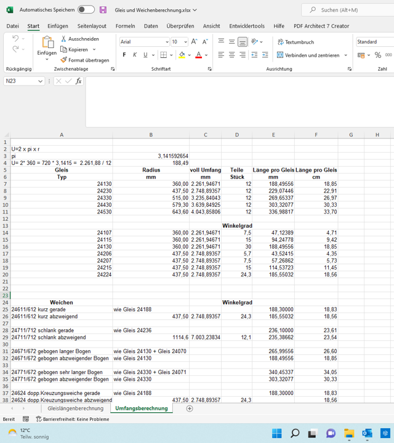This screenshot has height=443, width=394.
Task: Click Barrierefreiheit: Keine Probleme status
Action: click(x=73, y=419)
